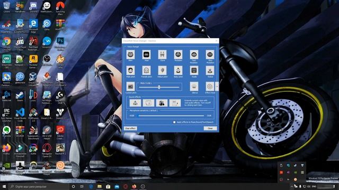Open the Epic Games Launcher shortcut
The height and width of the screenshot is (190, 339).
click(7, 115)
